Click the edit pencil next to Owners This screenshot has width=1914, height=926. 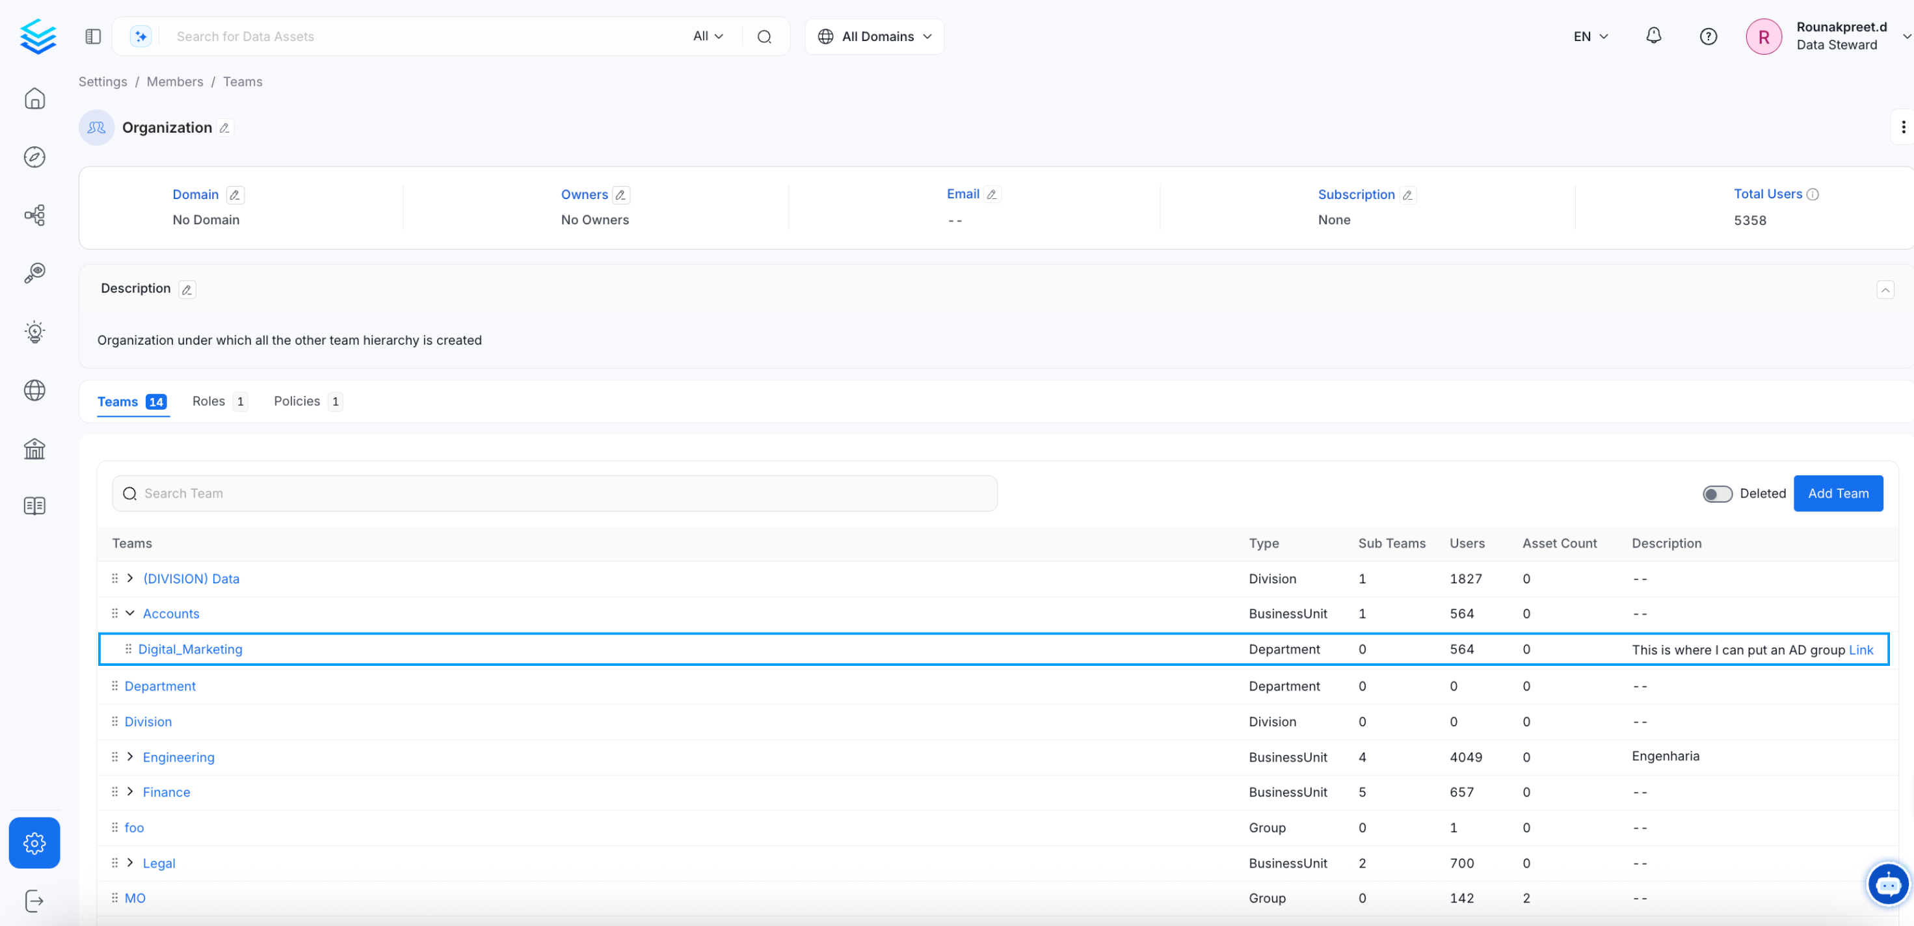click(621, 194)
